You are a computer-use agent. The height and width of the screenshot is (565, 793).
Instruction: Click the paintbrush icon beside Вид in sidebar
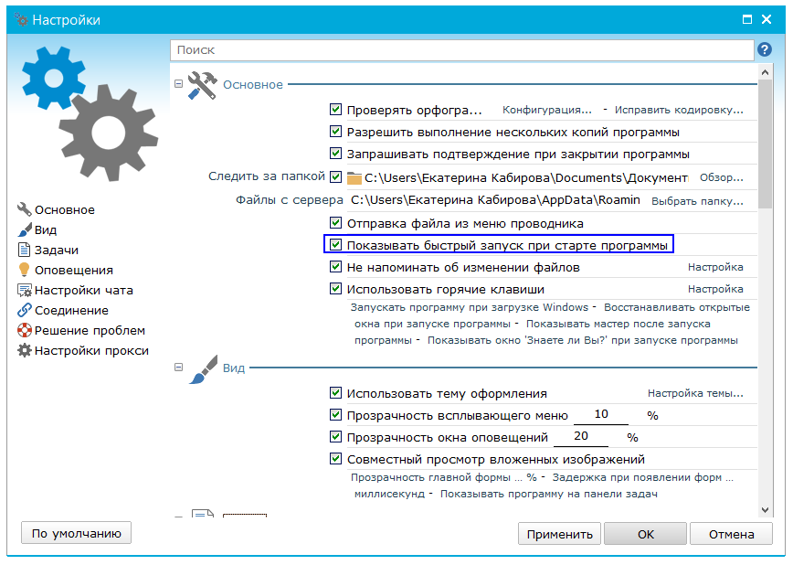(25, 230)
